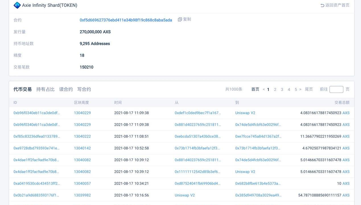Select the 代币交易 tab

tap(22, 89)
